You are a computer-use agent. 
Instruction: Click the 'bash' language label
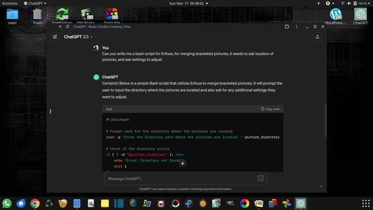point(109,109)
